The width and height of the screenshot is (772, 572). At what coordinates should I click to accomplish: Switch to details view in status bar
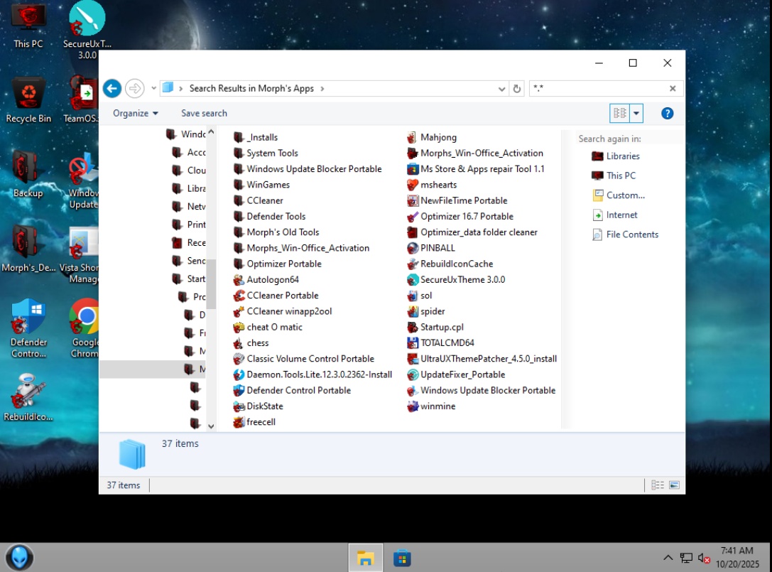(x=658, y=485)
